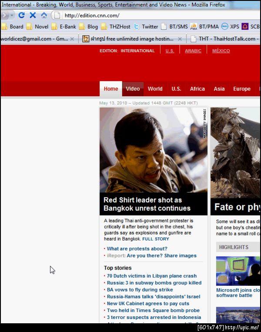The image size is (261, 332).
Task: Open the Board bookmark folder
Action: pos(13,27)
